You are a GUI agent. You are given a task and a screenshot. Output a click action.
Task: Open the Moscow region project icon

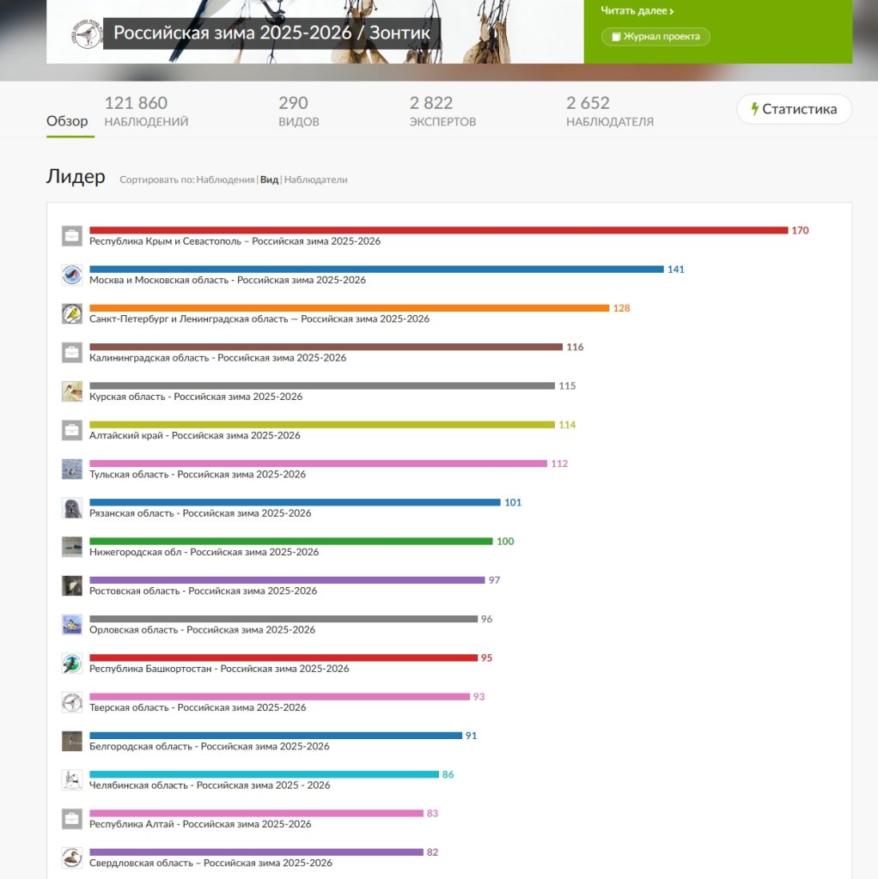pyautogui.click(x=71, y=275)
